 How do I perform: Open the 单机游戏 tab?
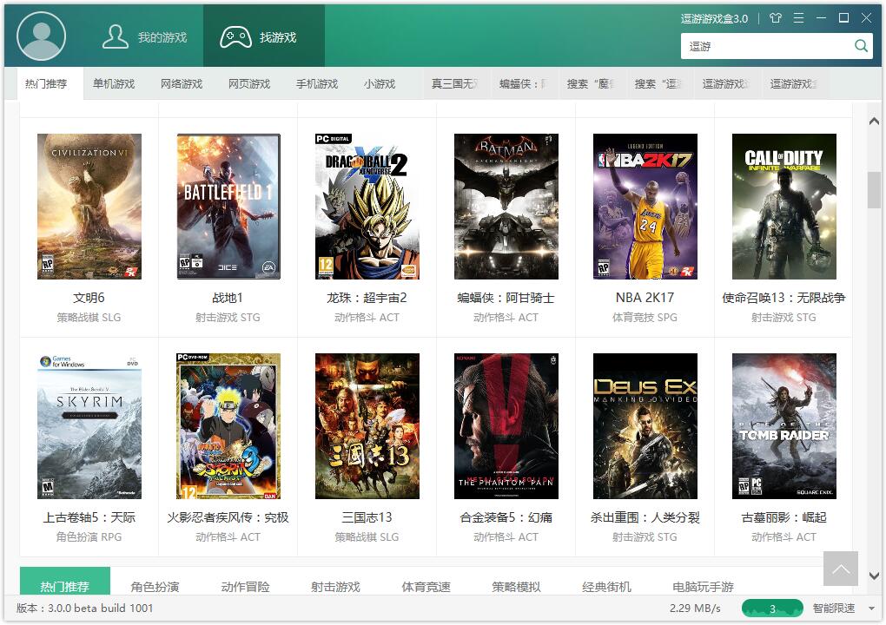click(114, 84)
